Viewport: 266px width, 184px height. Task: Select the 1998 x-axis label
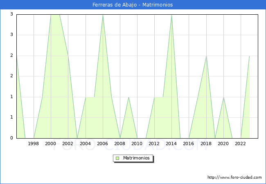33,144
